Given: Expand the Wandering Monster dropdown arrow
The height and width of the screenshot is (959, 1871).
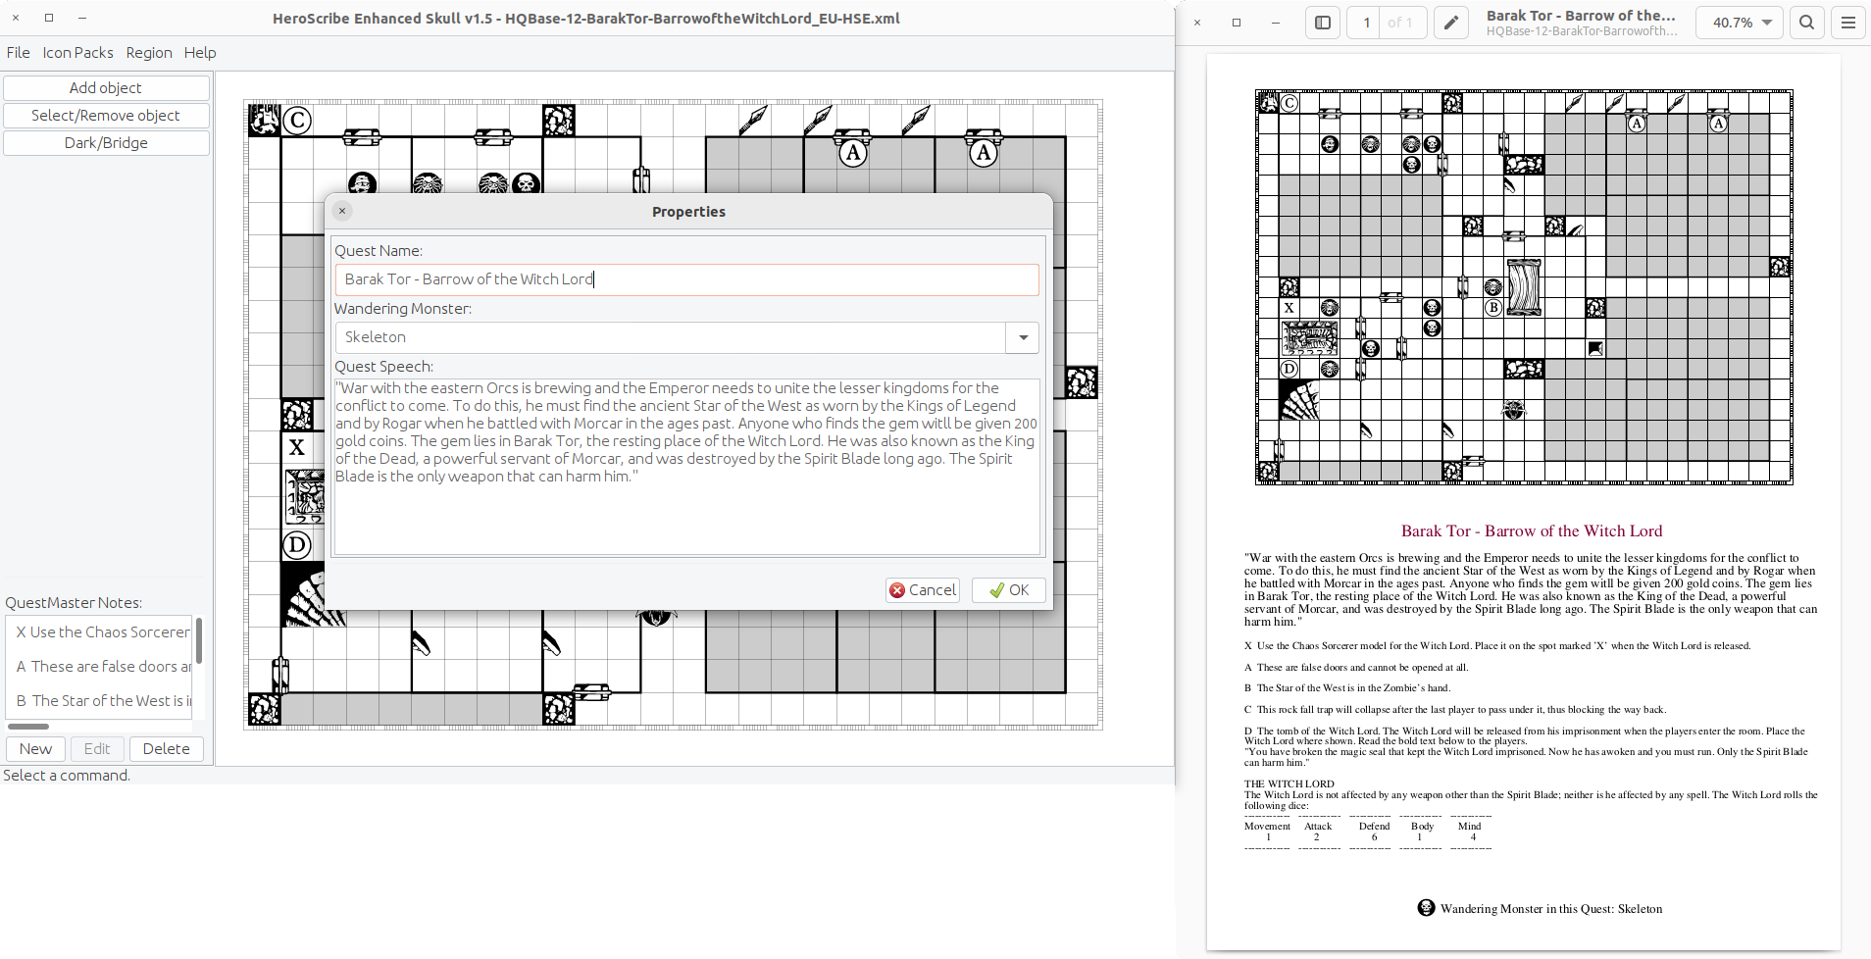Looking at the screenshot, I should [x=1023, y=337].
